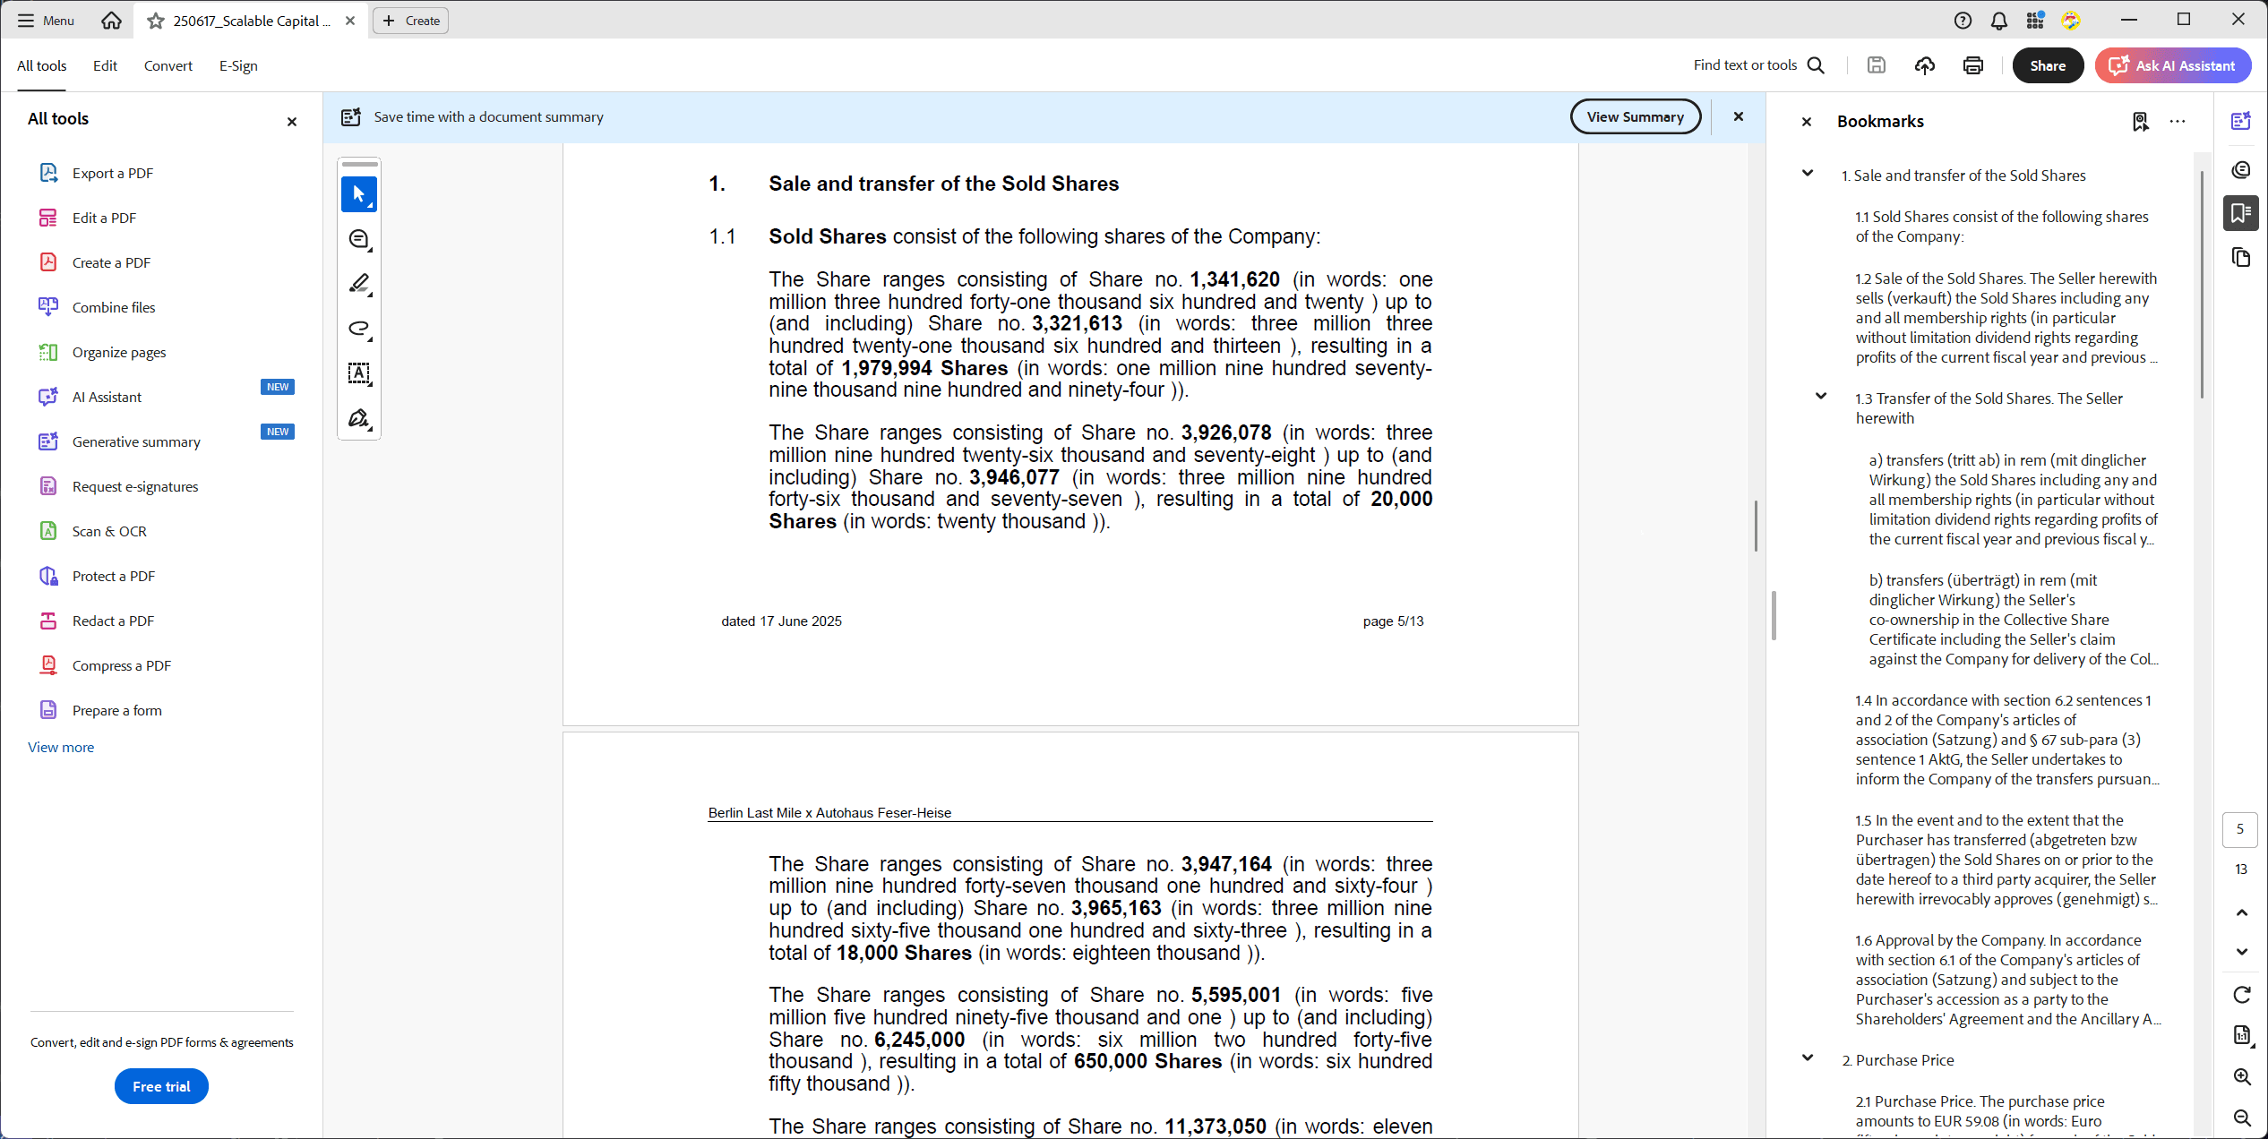Toggle the Bookmarks side rail icon
Image resolution: width=2268 pixels, height=1139 pixels.
[2241, 213]
